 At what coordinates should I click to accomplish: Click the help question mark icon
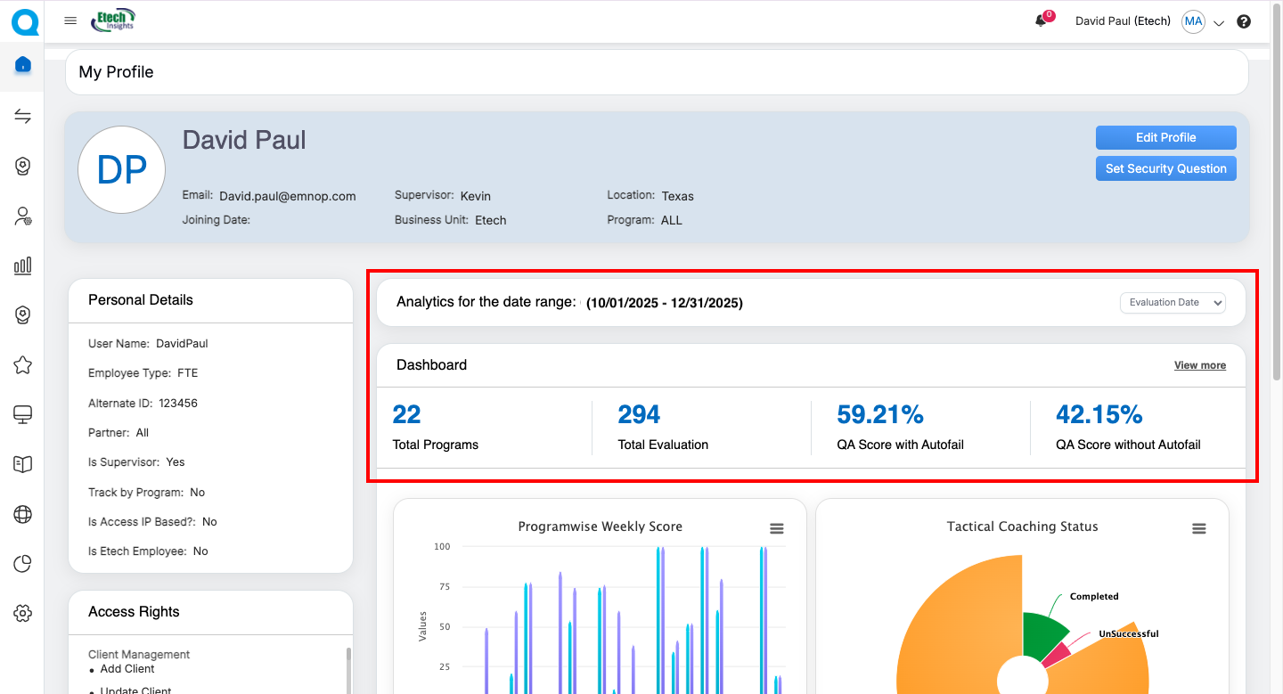coord(1244,21)
